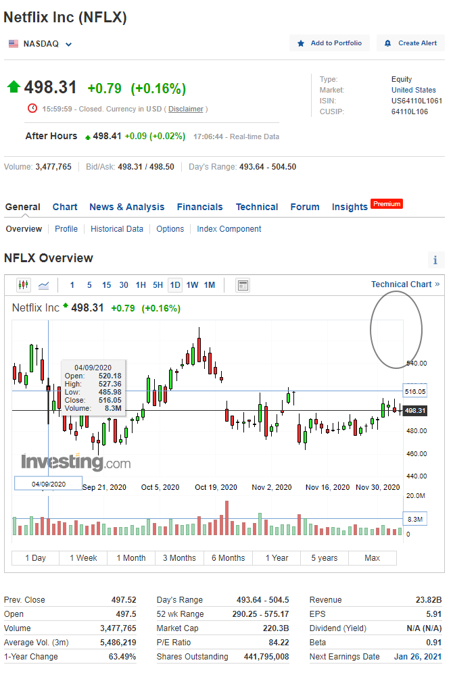Click the 52 wk Range value 290.25 - 575.17
This screenshot has height=673, width=453.
click(260, 614)
